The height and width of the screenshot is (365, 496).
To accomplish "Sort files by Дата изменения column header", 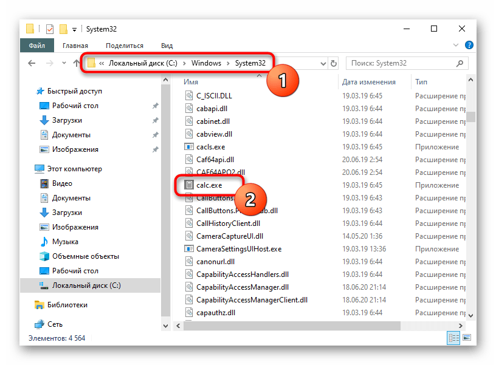I will click(x=369, y=82).
